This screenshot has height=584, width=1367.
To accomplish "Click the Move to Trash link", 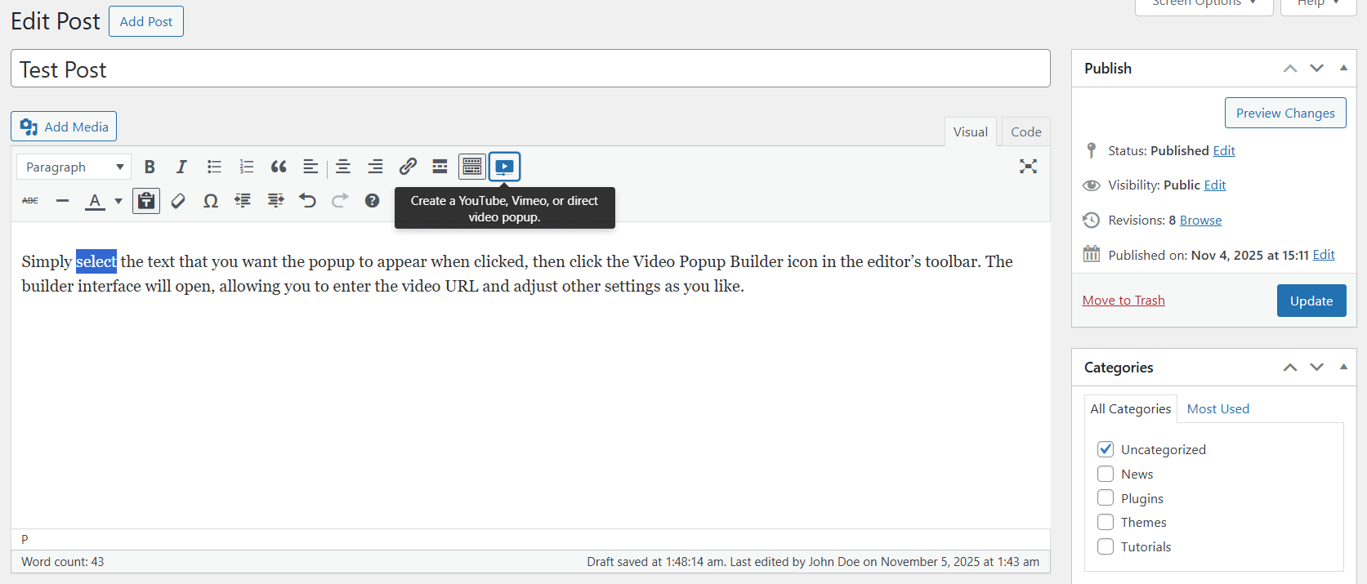I will pos(1124,301).
